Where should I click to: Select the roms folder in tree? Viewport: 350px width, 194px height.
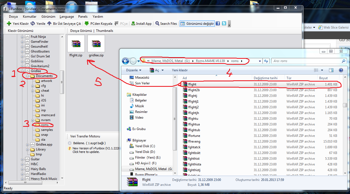click(x=45, y=125)
